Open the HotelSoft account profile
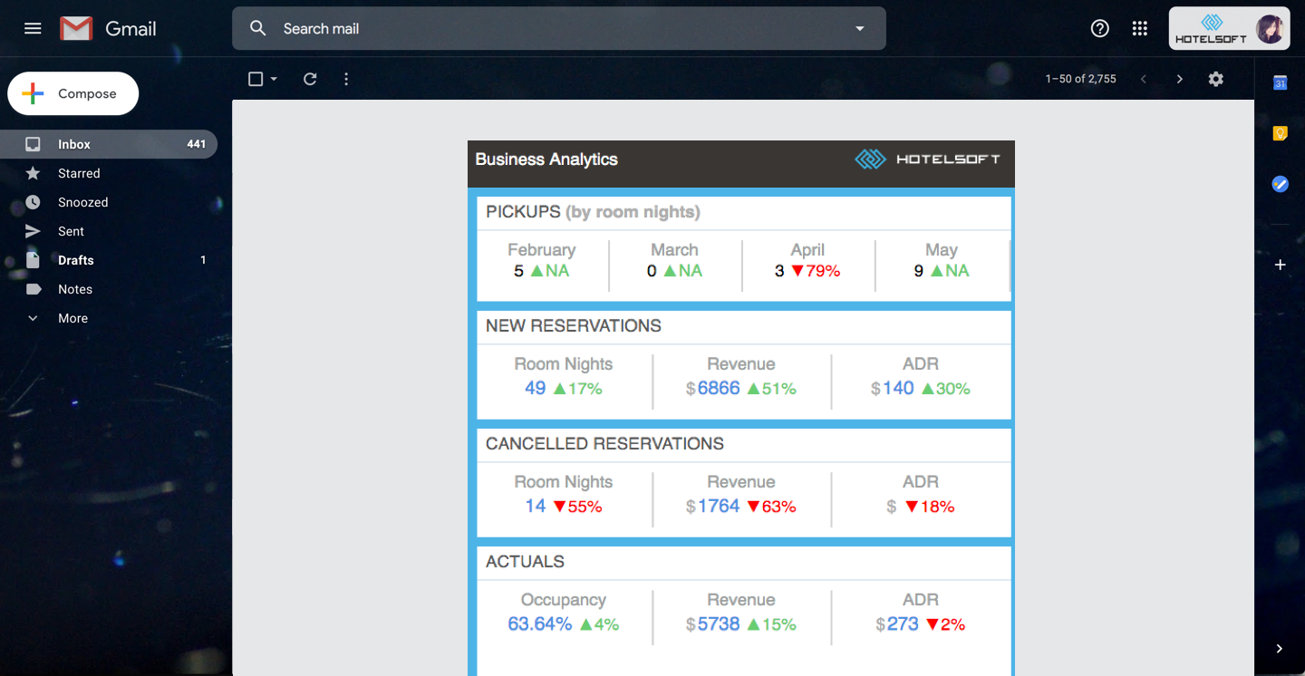The width and height of the screenshot is (1305, 676). (1229, 28)
